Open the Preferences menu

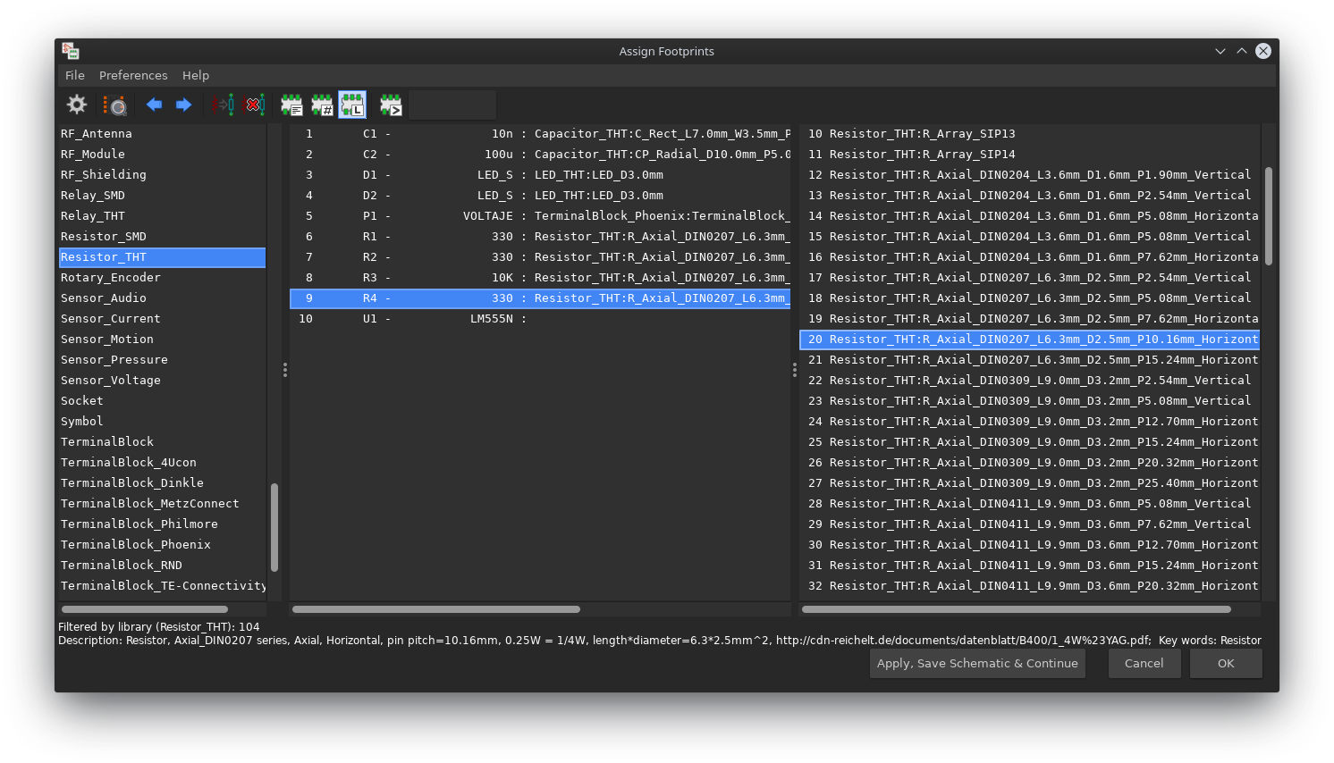[x=133, y=75]
